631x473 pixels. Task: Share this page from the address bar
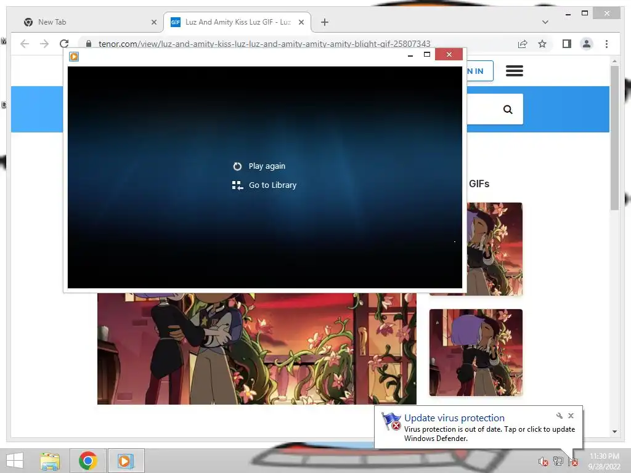tap(523, 44)
